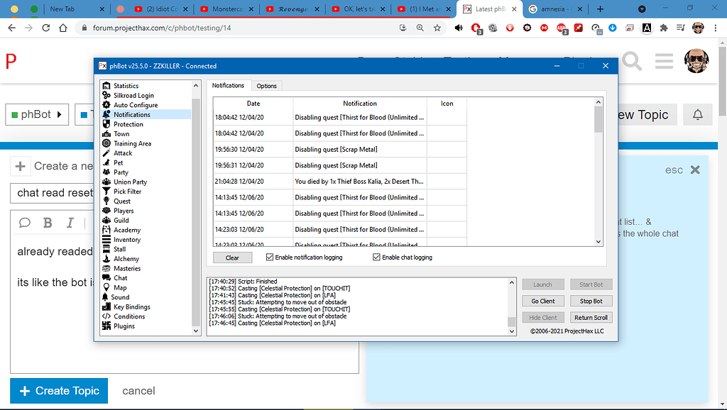This screenshot has height=410, width=727.
Task: Open Auto Configure gear icon
Action: point(106,105)
